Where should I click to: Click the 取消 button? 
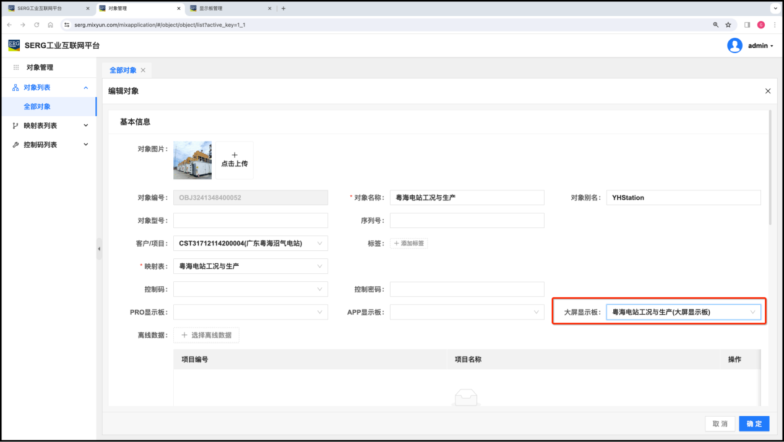(720, 423)
